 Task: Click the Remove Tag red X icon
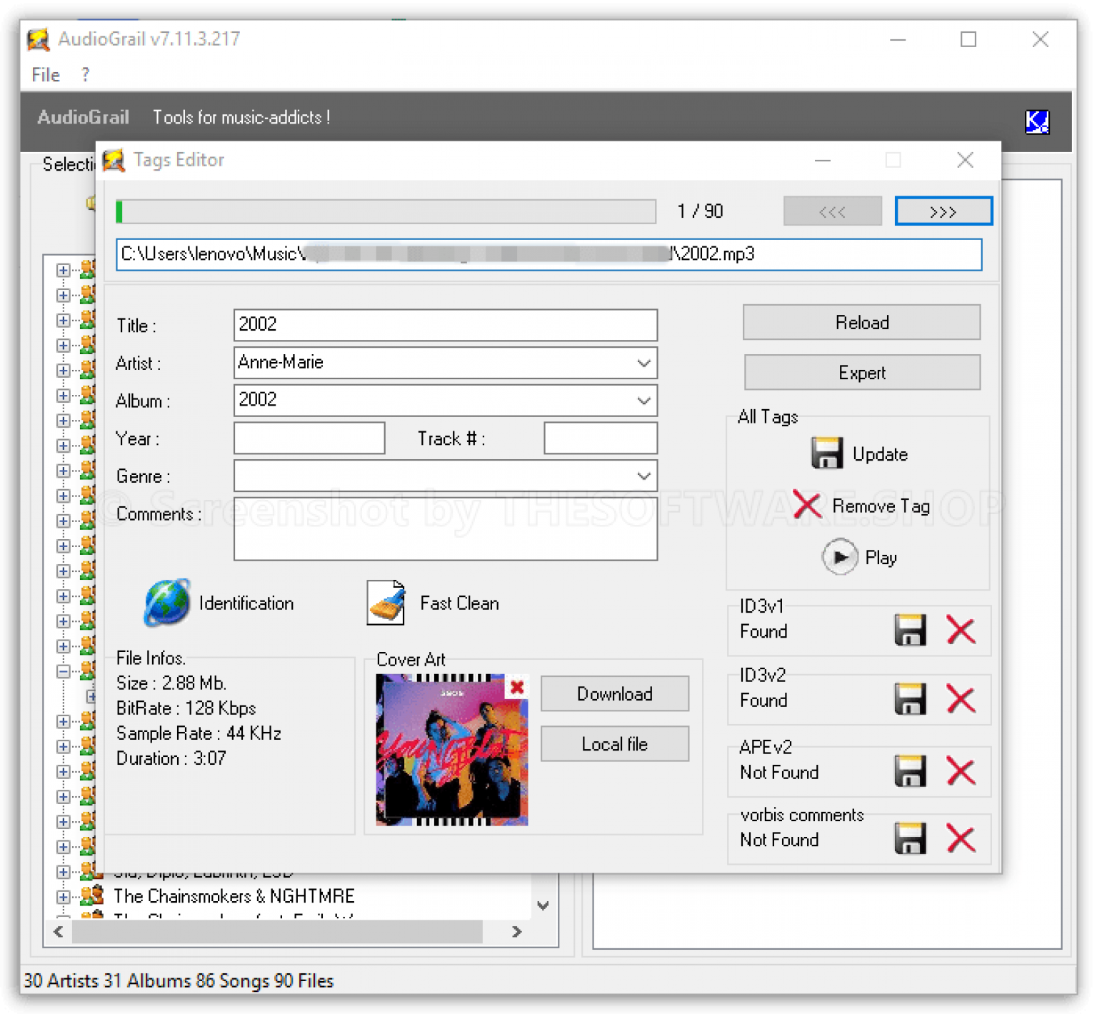coord(807,505)
